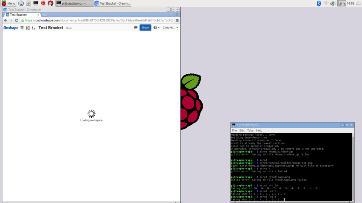362x203 pixels.
Task: Open the Mathematica red spiky icon
Action: pos(43,3)
